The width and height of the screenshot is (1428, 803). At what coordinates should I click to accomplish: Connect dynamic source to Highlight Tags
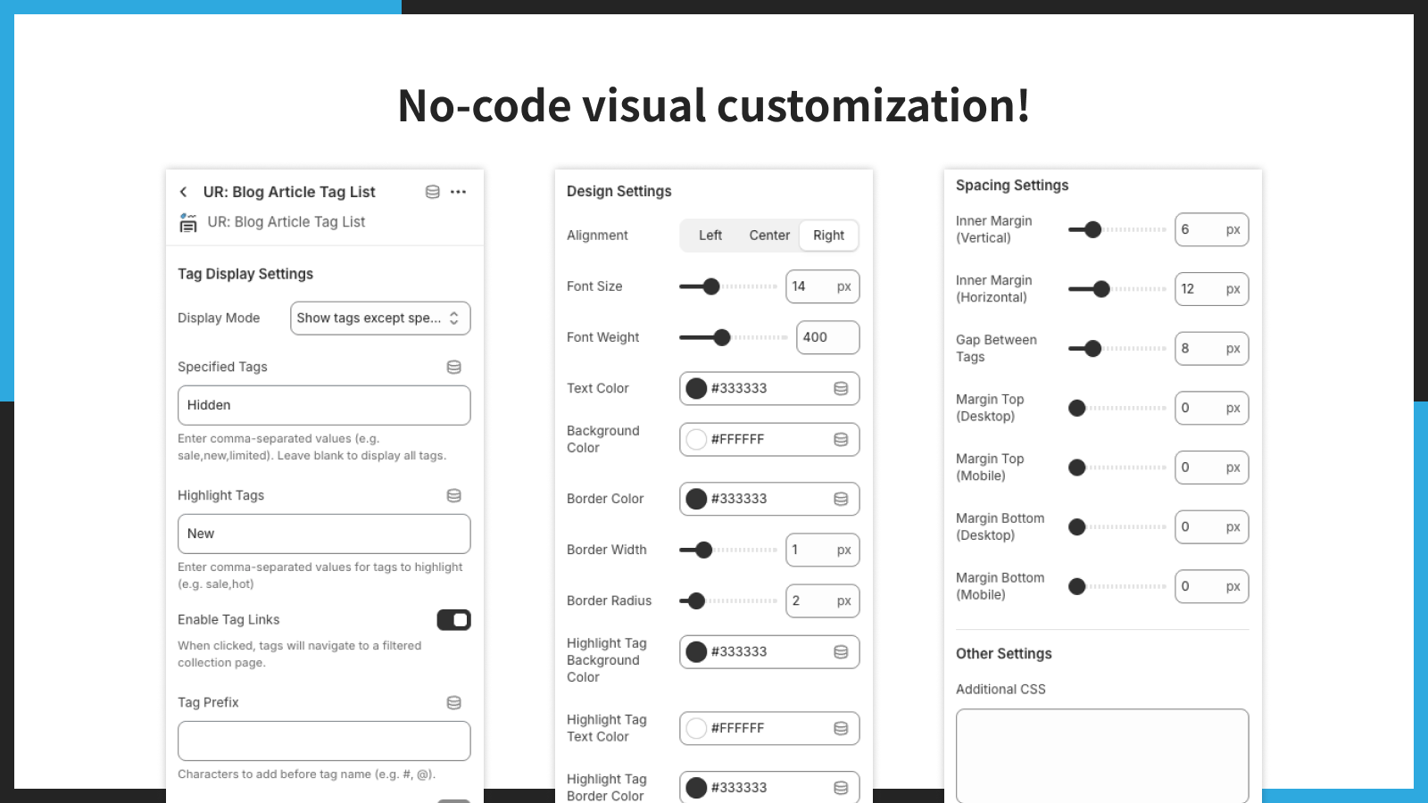(x=454, y=495)
